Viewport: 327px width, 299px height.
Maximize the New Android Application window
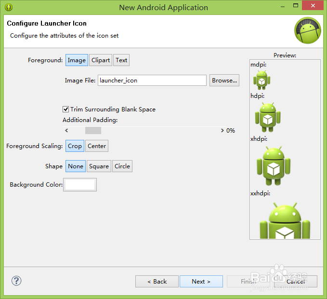point(296,6)
